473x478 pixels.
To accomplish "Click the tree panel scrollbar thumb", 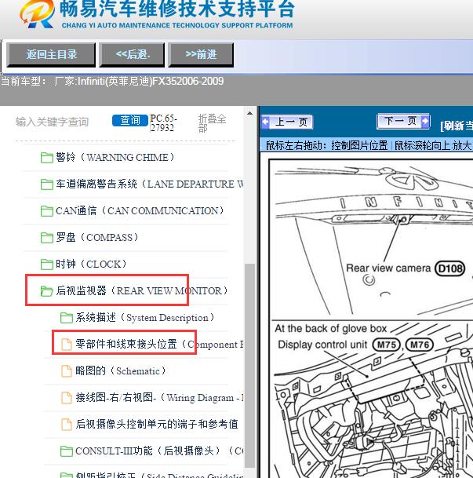I will click(249, 365).
